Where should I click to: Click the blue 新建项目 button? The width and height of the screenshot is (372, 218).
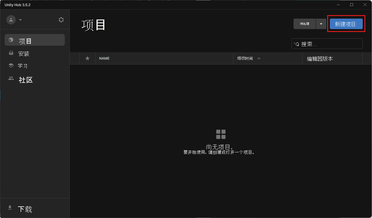tap(346, 24)
